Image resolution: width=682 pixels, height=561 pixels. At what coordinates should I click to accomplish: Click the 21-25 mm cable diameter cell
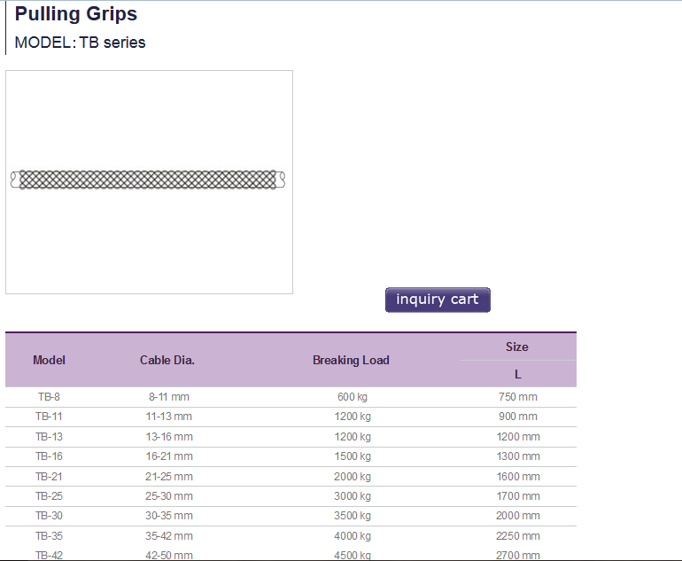click(x=169, y=477)
